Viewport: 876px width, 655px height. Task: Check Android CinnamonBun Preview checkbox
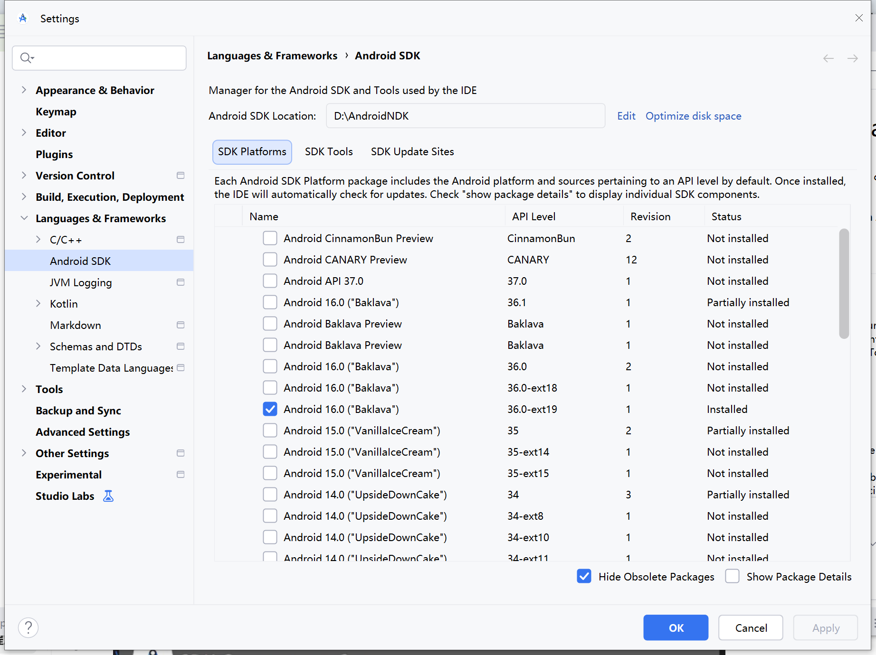click(270, 238)
